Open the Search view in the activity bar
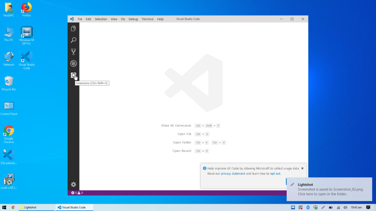Viewport: 376px width, 211px height. tap(73, 40)
